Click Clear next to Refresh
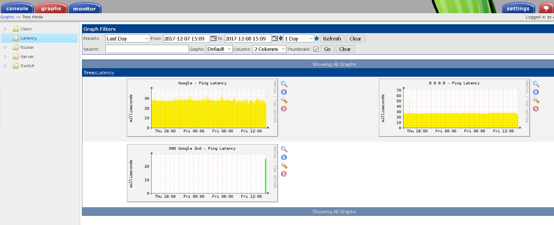The image size is (554, 225). pyautogui.click(x=355, y=38)
